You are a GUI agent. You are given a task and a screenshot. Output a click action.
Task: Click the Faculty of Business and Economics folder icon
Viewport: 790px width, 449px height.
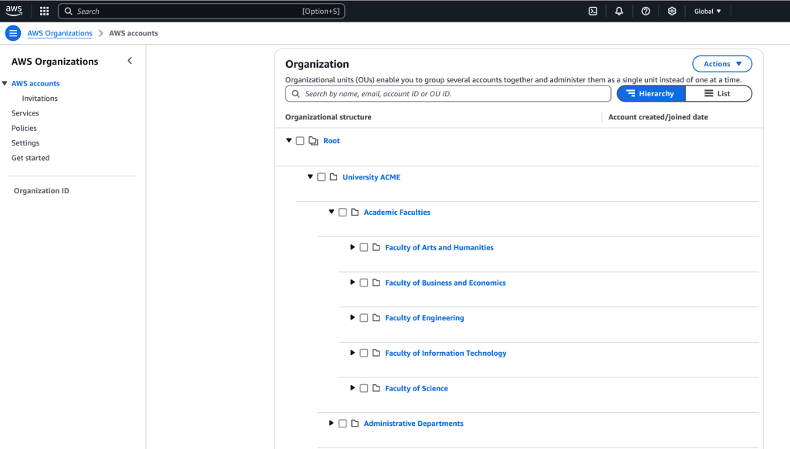coord(376,283)
